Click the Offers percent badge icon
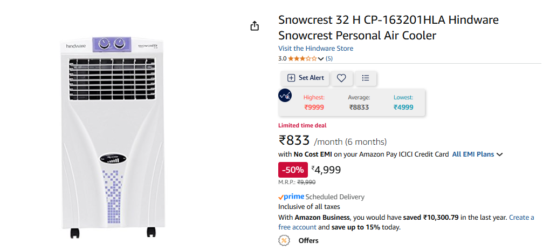Screen dimensions: 550x250 pyautogui.click(x=284, y=240)
